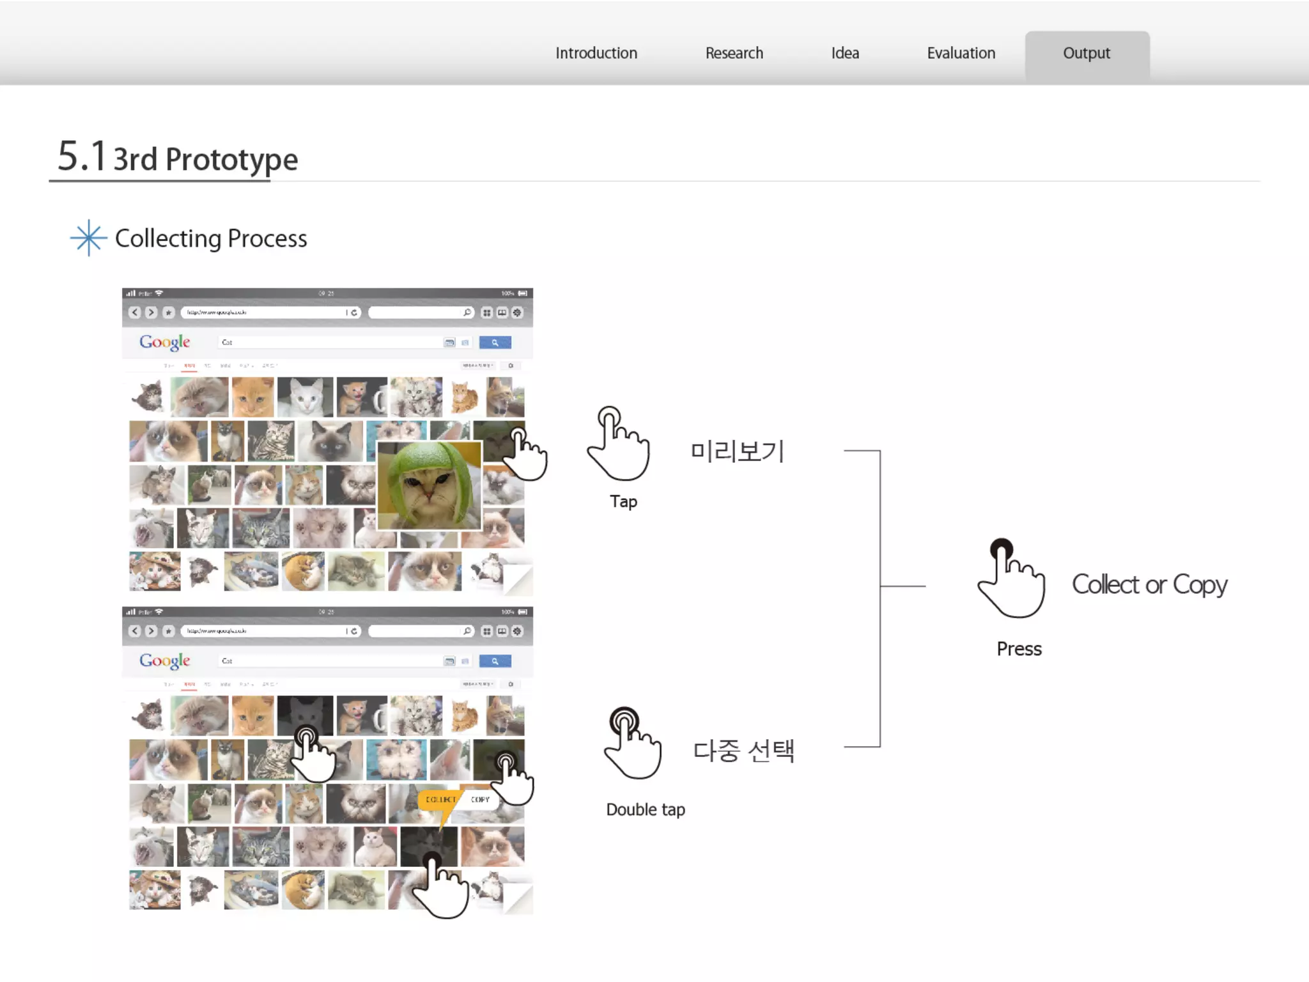Open settings gear in bottom browser mockup
The height and width of the screenshot is (982, 1309).
(x=517, y=631)
